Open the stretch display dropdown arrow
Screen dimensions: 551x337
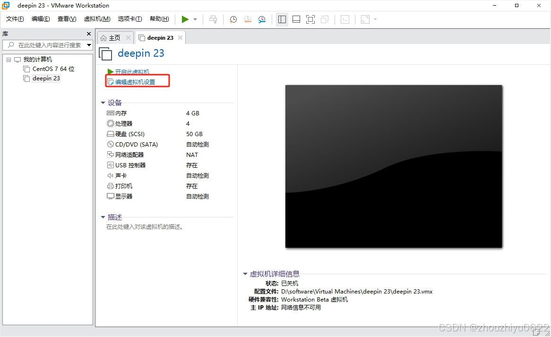pos(375,19)
